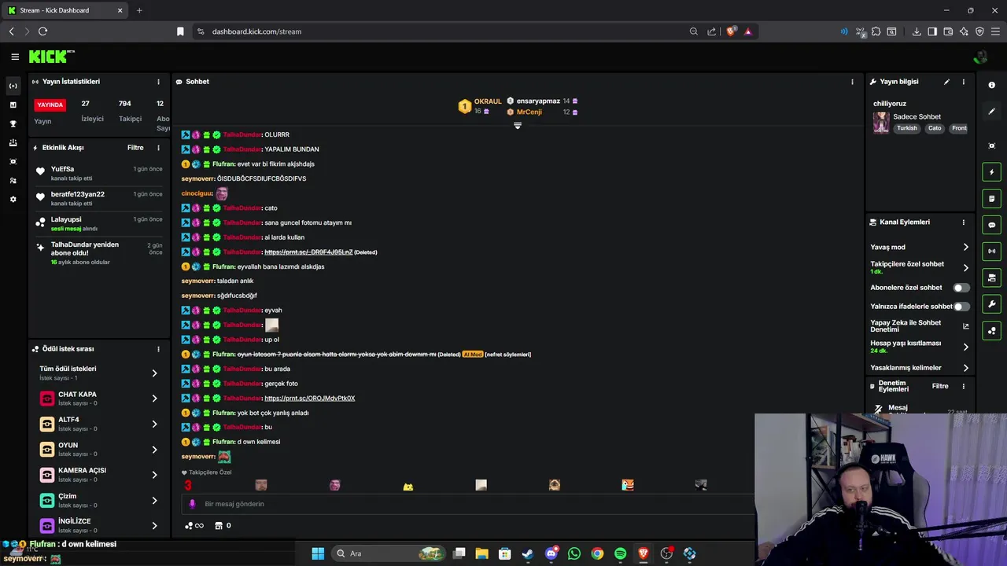The width and height of the screenshot is (1007, 566).
Task: Click the YAYINDA live status badge
Action: (x=50, y=105)
